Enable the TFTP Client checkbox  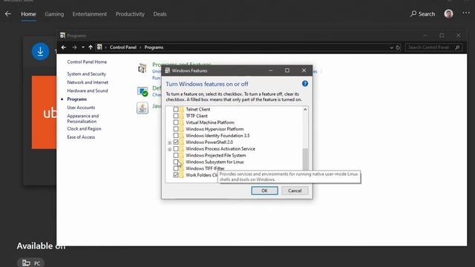[176, 116]
